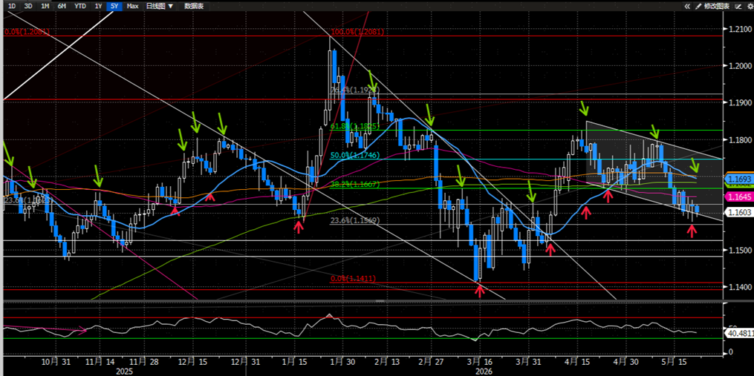Image resolution: width=754 pixels, height=376 pixels.
Task: Click the 1.1645 magenta price tag
Action: [740, 197]
